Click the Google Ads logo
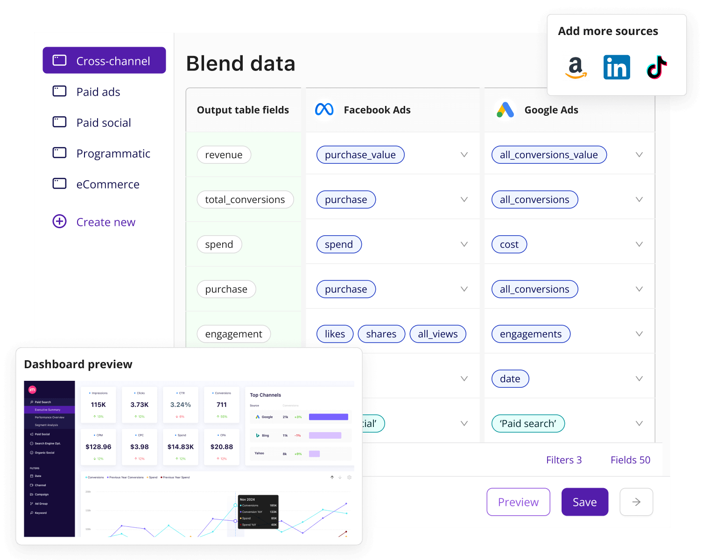The width and height of the screenshot is (703, 560). [504, 110]
